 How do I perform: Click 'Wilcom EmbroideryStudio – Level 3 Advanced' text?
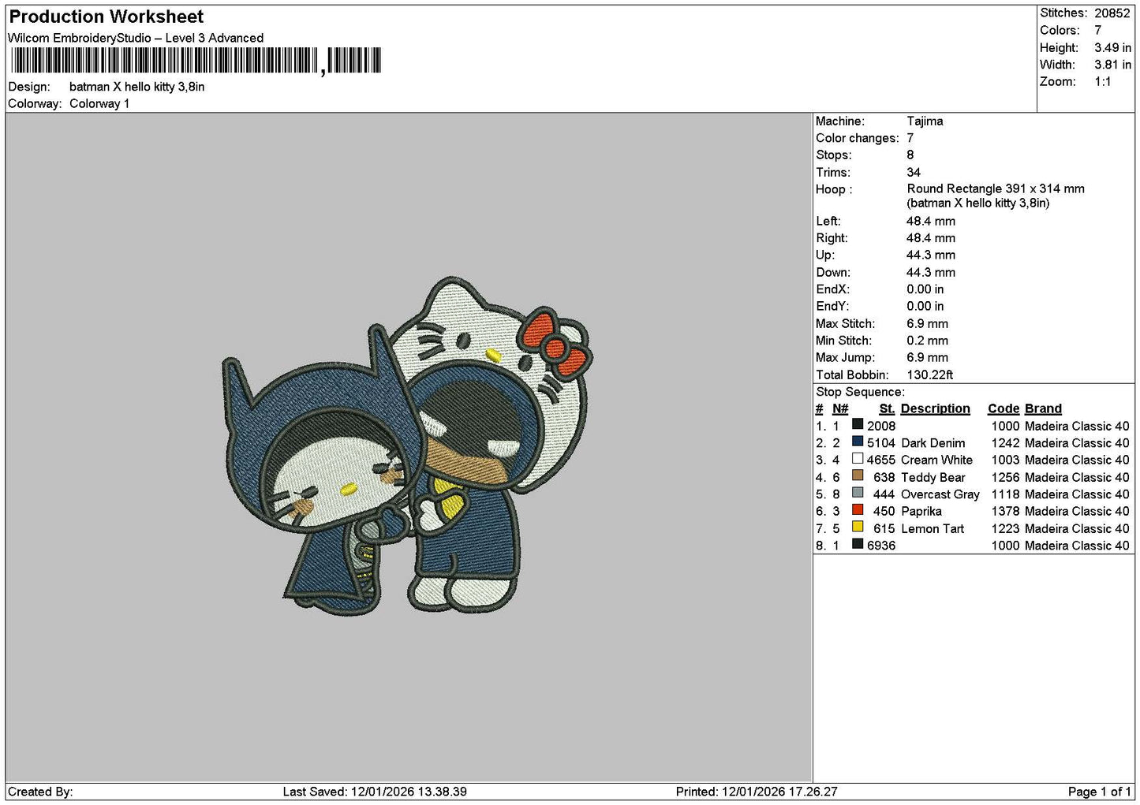pos(136,38)
